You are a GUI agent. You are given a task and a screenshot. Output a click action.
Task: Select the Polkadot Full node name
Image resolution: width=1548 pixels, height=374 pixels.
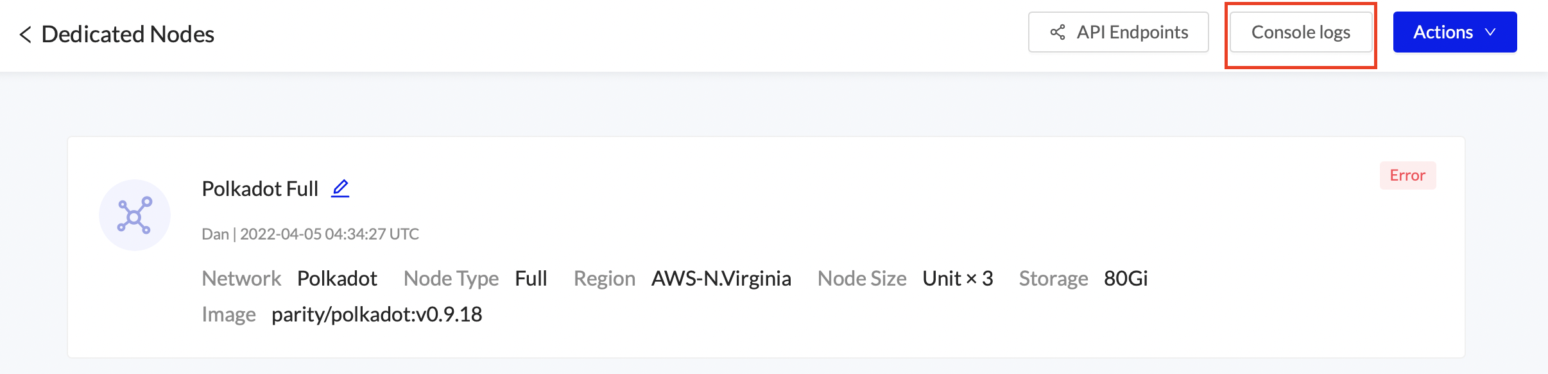click(260, 189)
